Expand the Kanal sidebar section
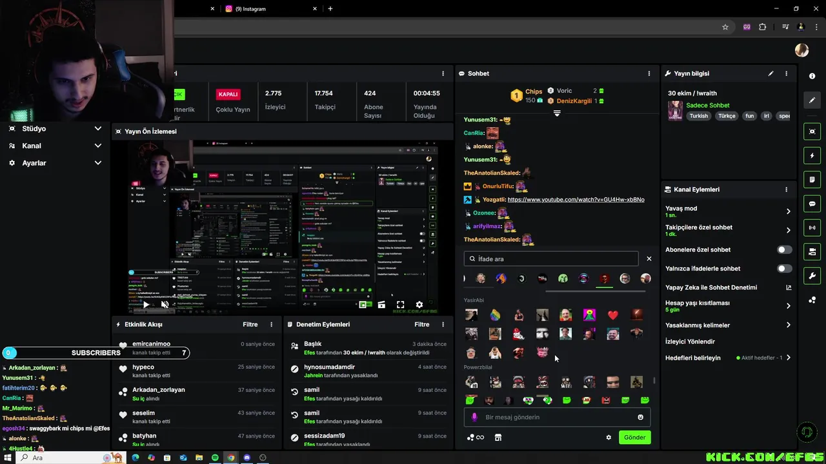This screenshot has width=826, height=464. pos(98,146)
